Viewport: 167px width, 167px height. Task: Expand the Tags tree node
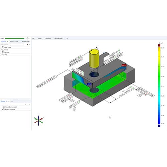point(1,54)
